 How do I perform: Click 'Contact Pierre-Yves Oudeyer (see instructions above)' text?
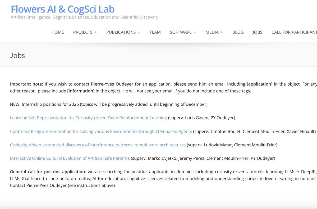62,185
